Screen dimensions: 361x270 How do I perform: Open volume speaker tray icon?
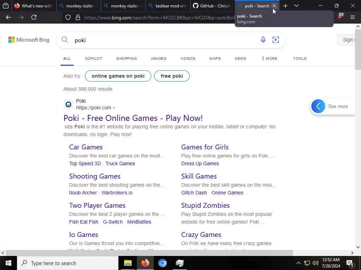tap(316, 263)
